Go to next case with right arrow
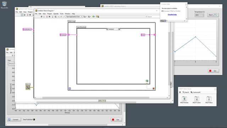Screen dimensions: 227x128 click(119, 29)
